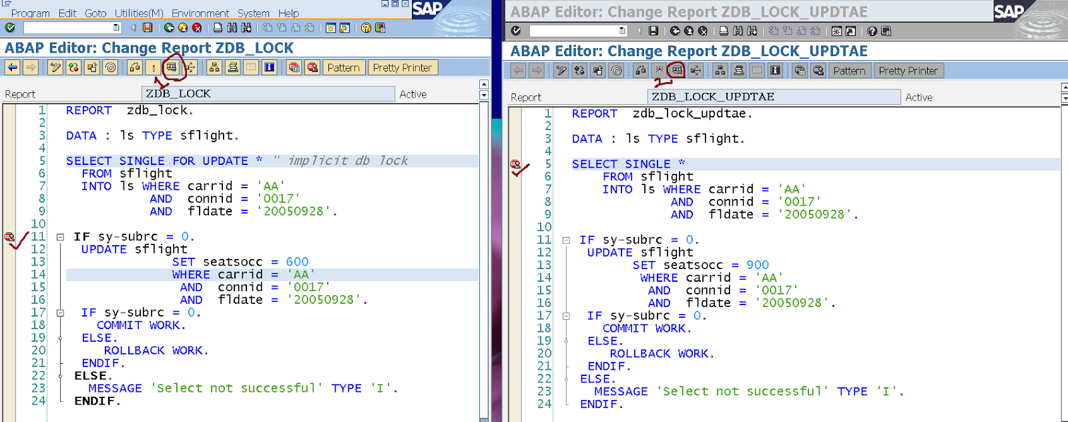
Task: Click Save icon in ZDB_LOCK standard toolbar
Action: [x=148, y=27]
